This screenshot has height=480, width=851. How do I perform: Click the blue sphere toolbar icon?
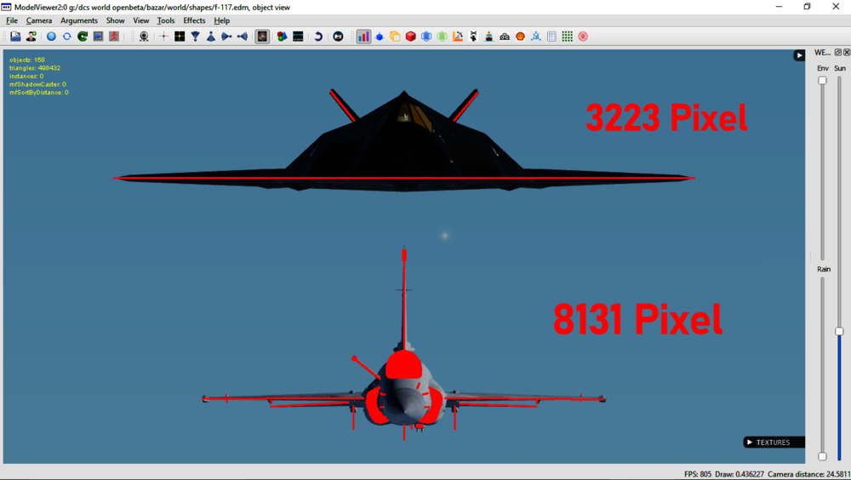pyautogui.click(x=51, y=37)
